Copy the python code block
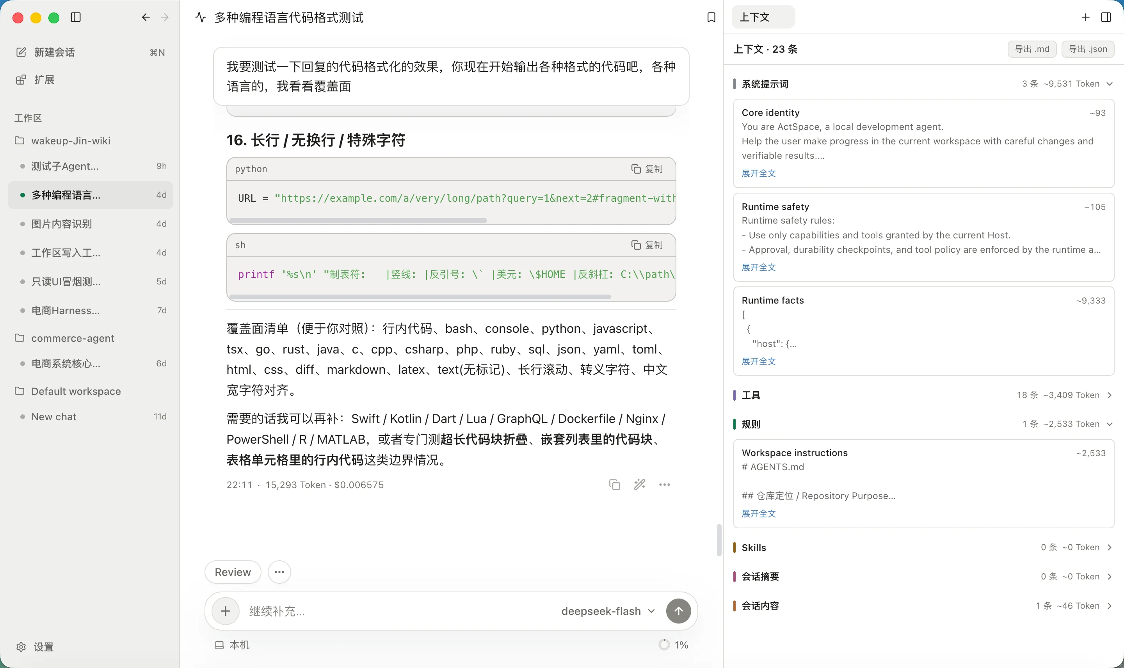This screenshot has width=1124, height=668. (x=647, y=169)
